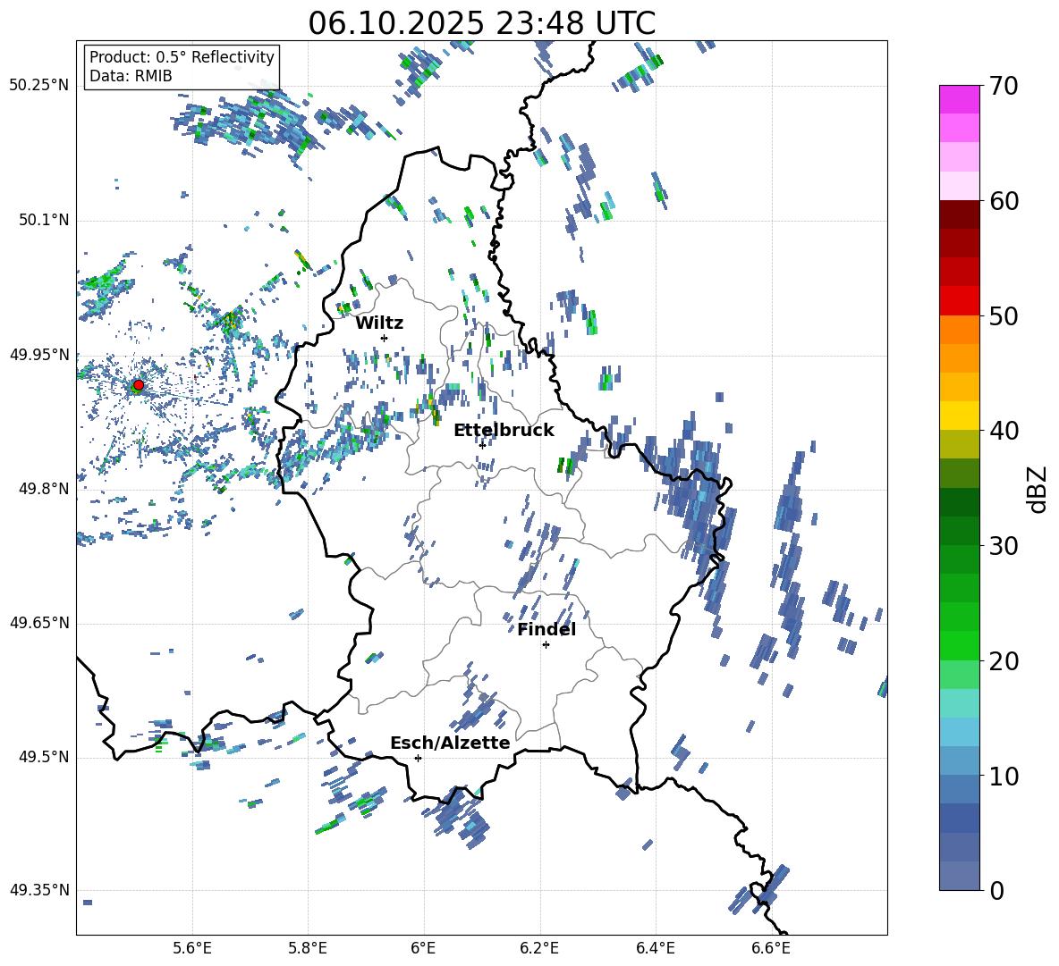The image size is (1059, 966).
Task: Click the Ettelbruck station cross marker
Action: [x=482, y=445]
